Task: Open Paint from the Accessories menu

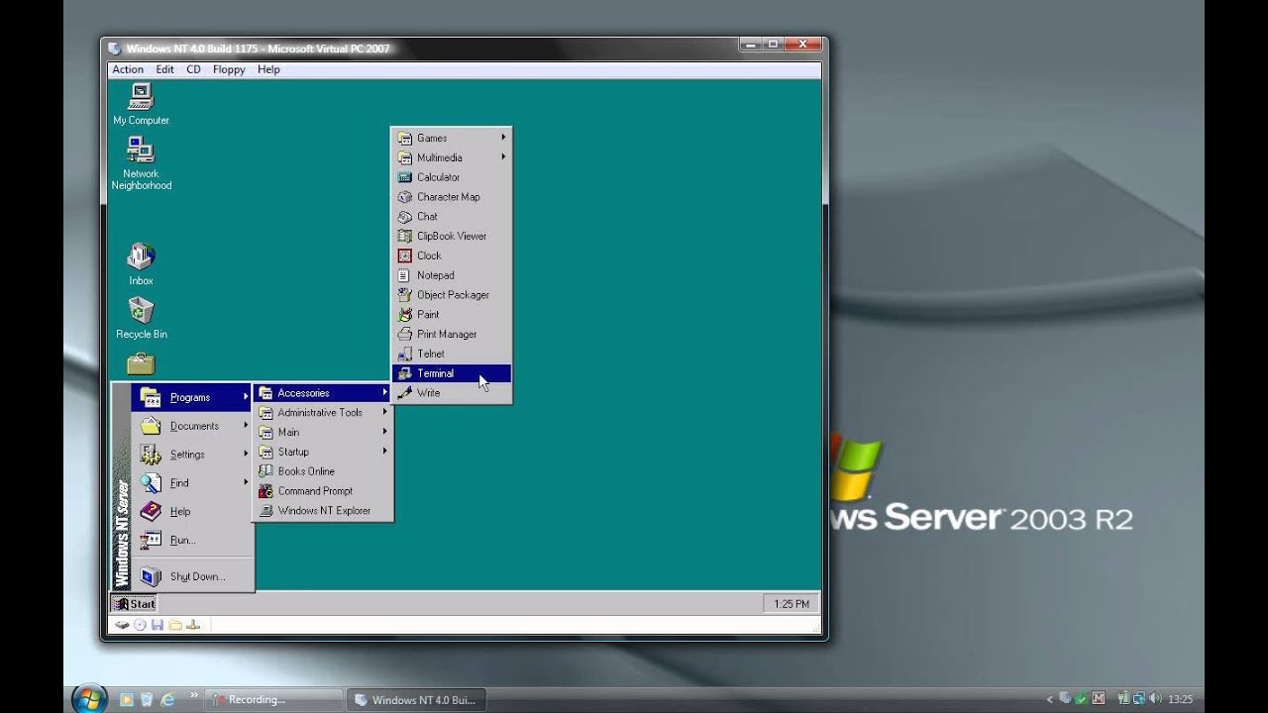Action: tap(452, 314)
